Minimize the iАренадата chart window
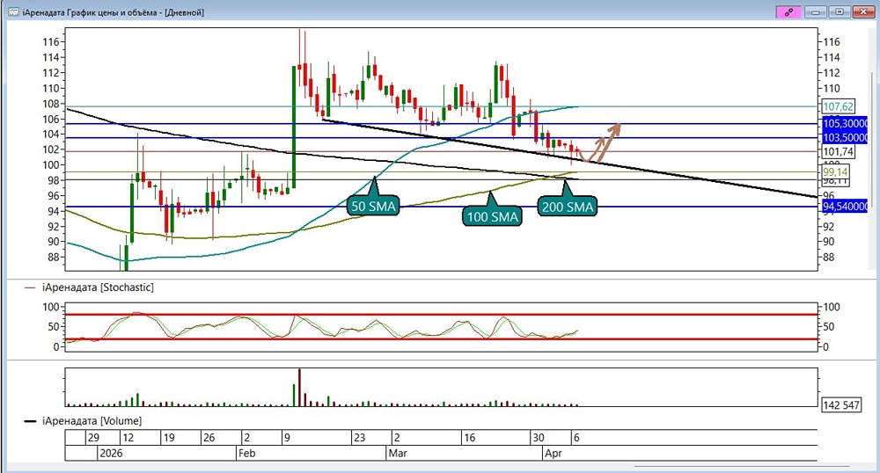880x473 pixels. [816, 11]
